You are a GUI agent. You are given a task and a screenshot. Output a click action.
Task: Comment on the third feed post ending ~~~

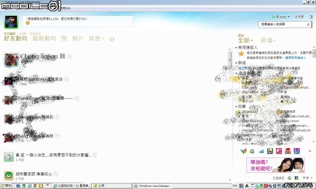click(x=77, y=98)
